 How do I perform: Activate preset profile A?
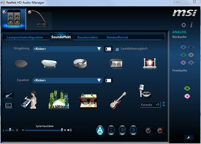pos(100,130)
